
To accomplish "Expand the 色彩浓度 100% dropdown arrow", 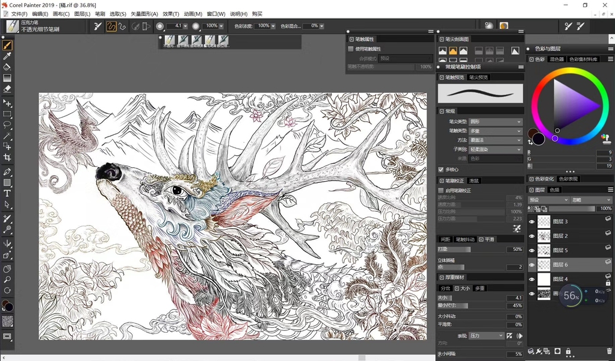I will (273, 26).
